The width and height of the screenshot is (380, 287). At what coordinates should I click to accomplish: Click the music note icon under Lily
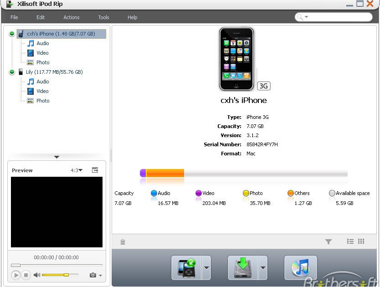tap(31, 82)
